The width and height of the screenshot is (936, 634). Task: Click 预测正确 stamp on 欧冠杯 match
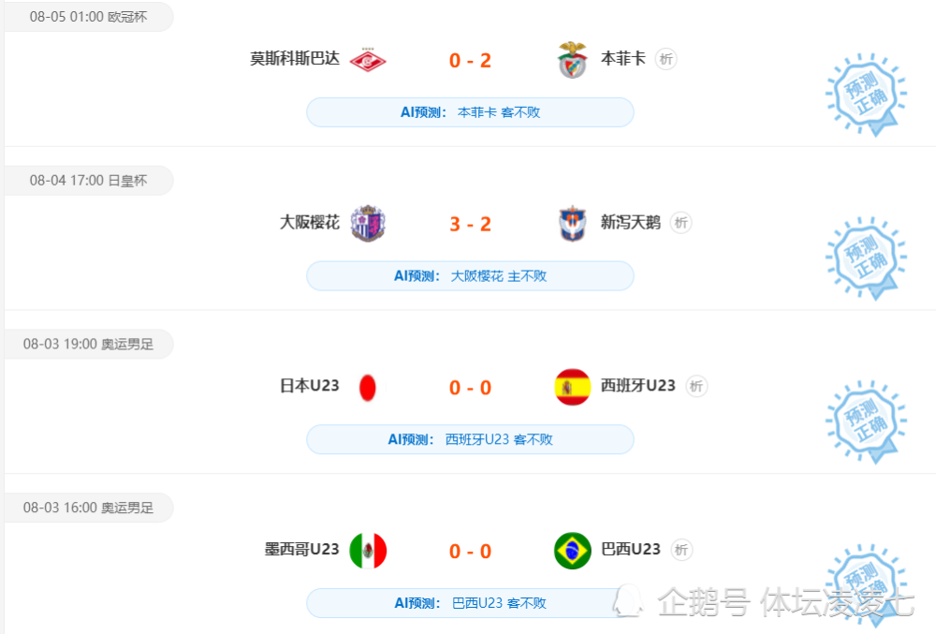(x=866, y=95)
